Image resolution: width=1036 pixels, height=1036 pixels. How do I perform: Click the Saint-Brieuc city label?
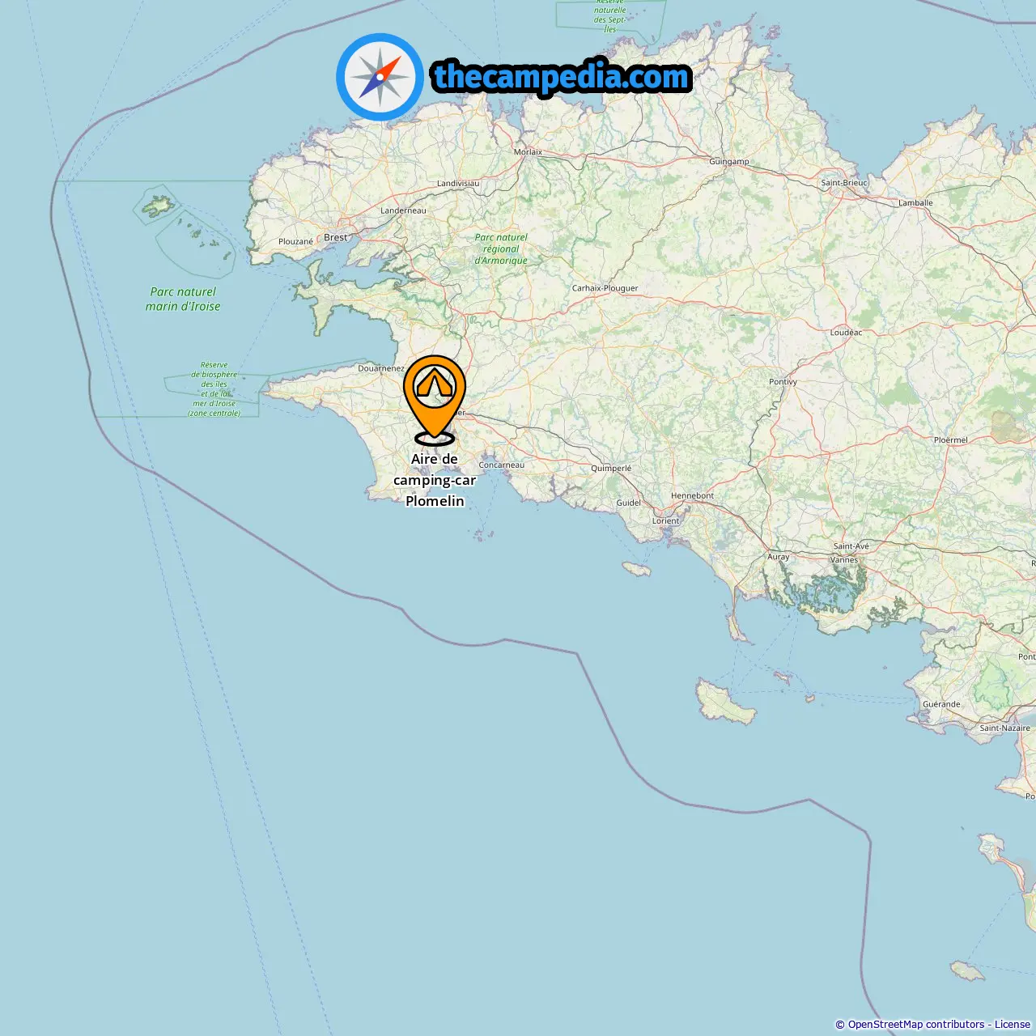pos(844,182)
